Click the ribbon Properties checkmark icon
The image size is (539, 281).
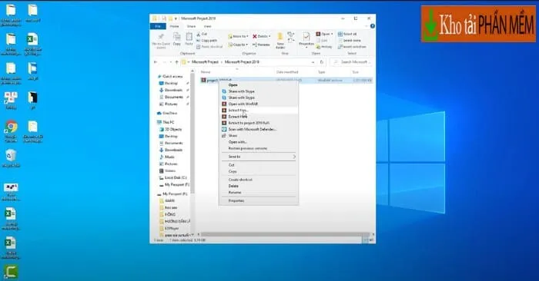(x=306, y=37)
